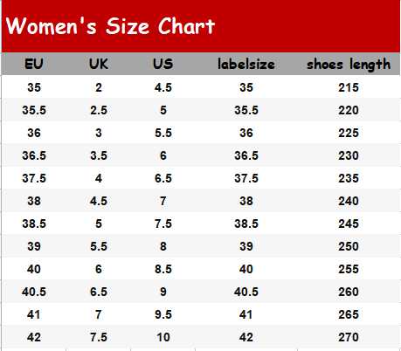Select labelsize 40.5 cell
401x351 pixels.
(x=246, y=292)
